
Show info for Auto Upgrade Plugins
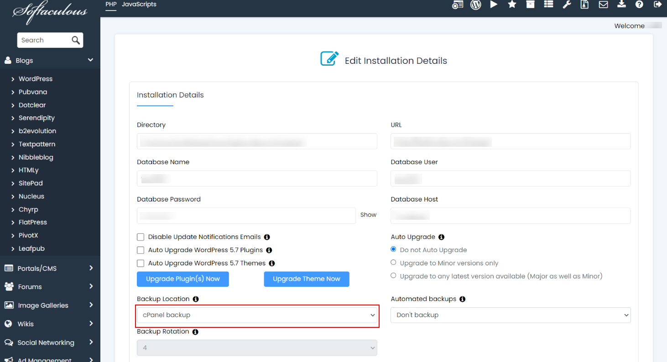click(x=269, y=250)
